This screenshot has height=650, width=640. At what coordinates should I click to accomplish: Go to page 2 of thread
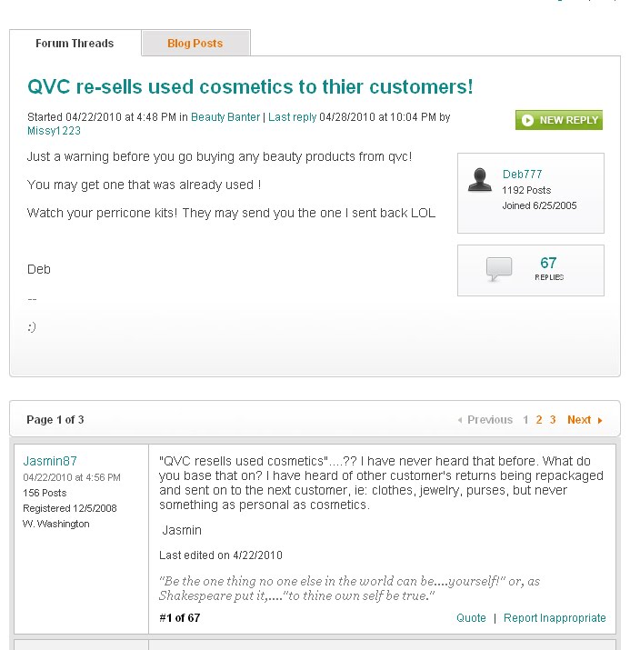(x=539, y=420)
